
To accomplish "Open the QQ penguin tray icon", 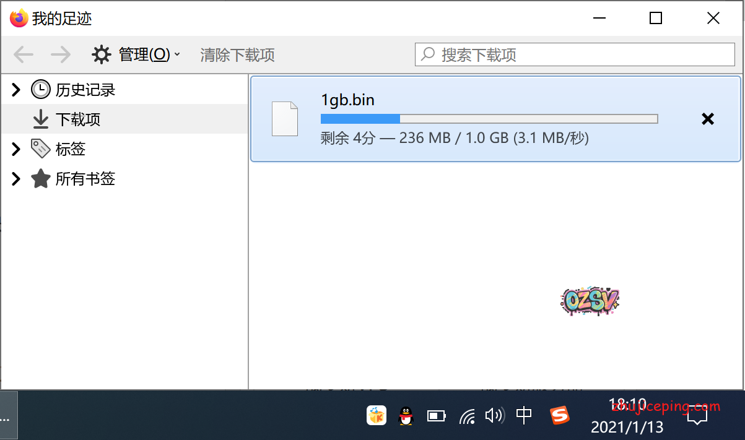I will (x=406, y=416).
